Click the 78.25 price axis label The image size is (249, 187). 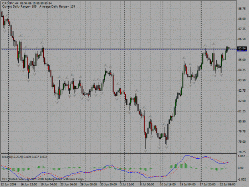tap(242, 152)
